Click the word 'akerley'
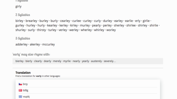The image size is (177, 99). click(35, 45)
